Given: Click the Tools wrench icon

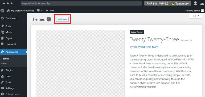Looking at the screenshot, I should pos(2,82).
